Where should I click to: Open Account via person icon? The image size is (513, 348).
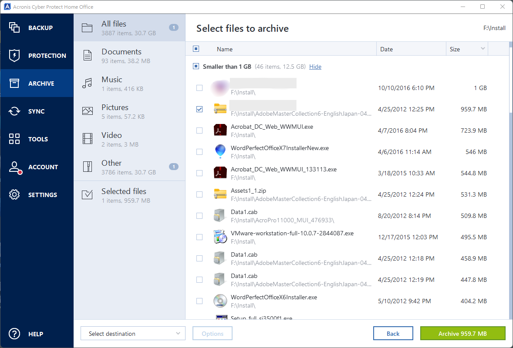14,167
